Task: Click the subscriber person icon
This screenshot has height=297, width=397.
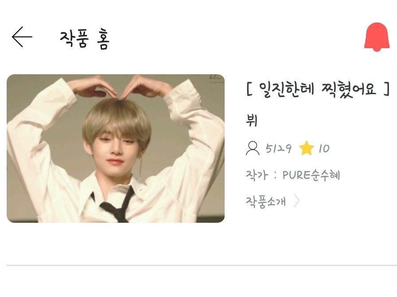Action: pyautogui.click(x=253, y=148)
